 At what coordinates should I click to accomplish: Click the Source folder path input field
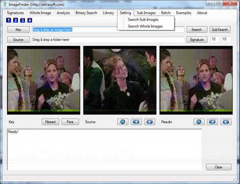tap(108, 40)
